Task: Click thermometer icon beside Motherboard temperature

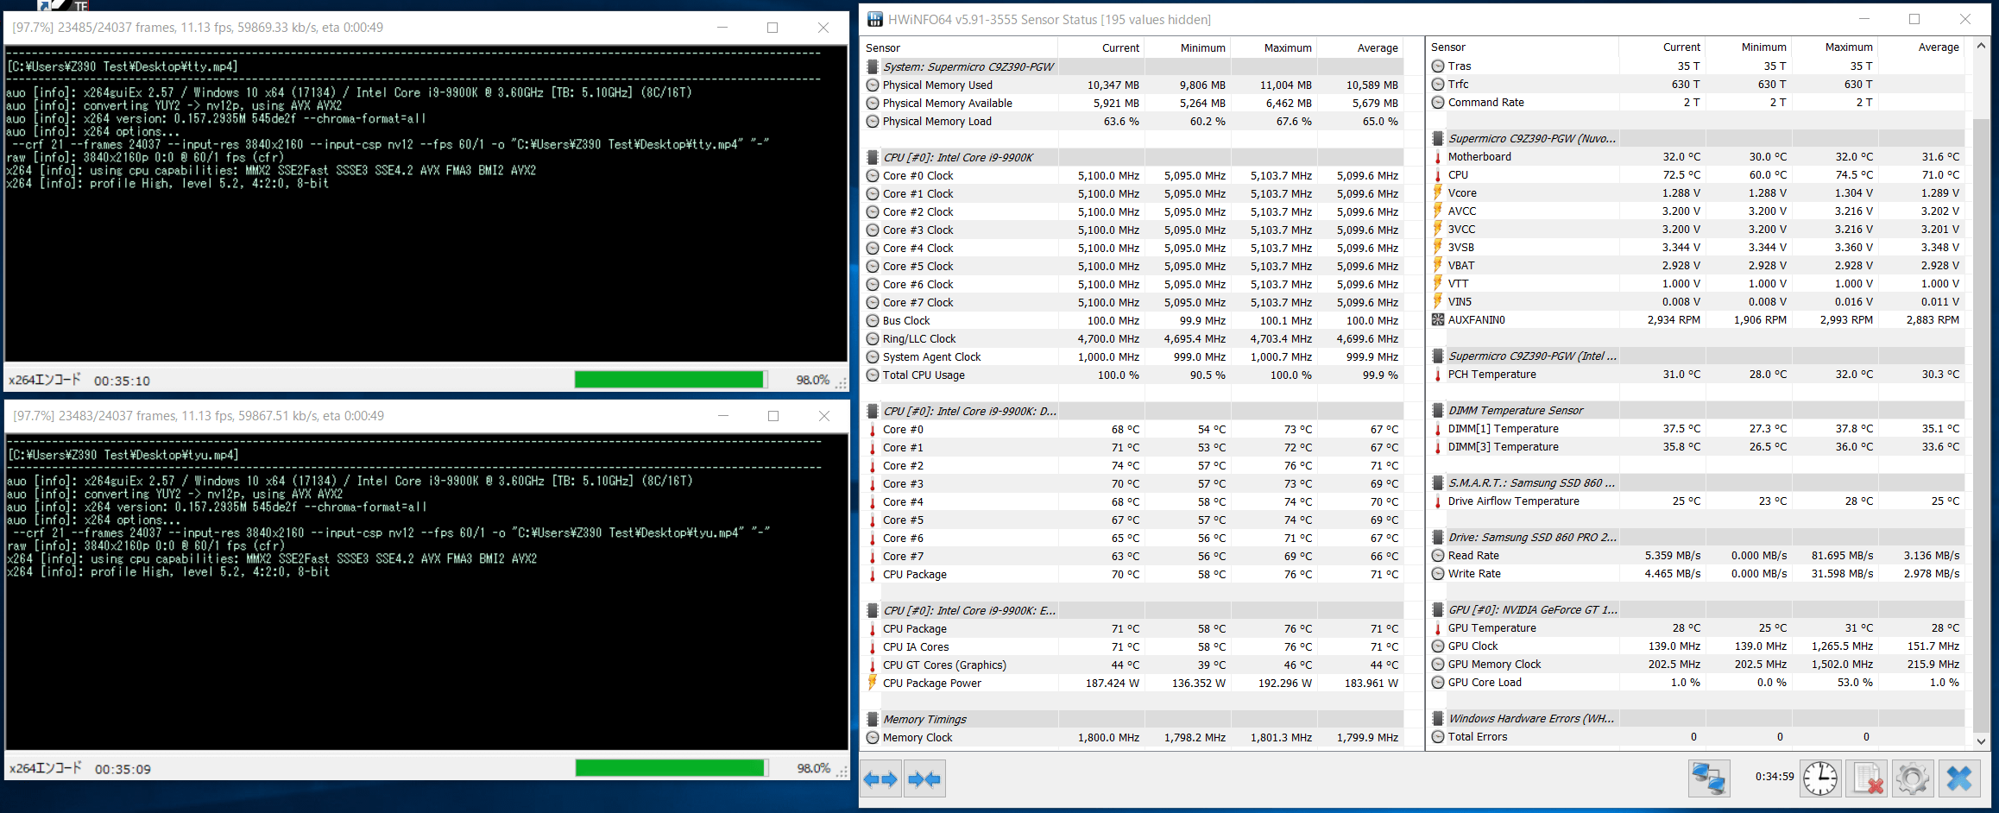Action: 1438,156
